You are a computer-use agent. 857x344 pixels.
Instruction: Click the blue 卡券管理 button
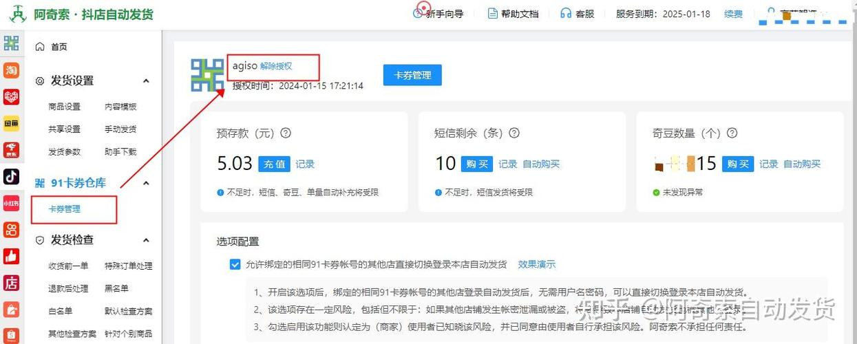(412, 75)
